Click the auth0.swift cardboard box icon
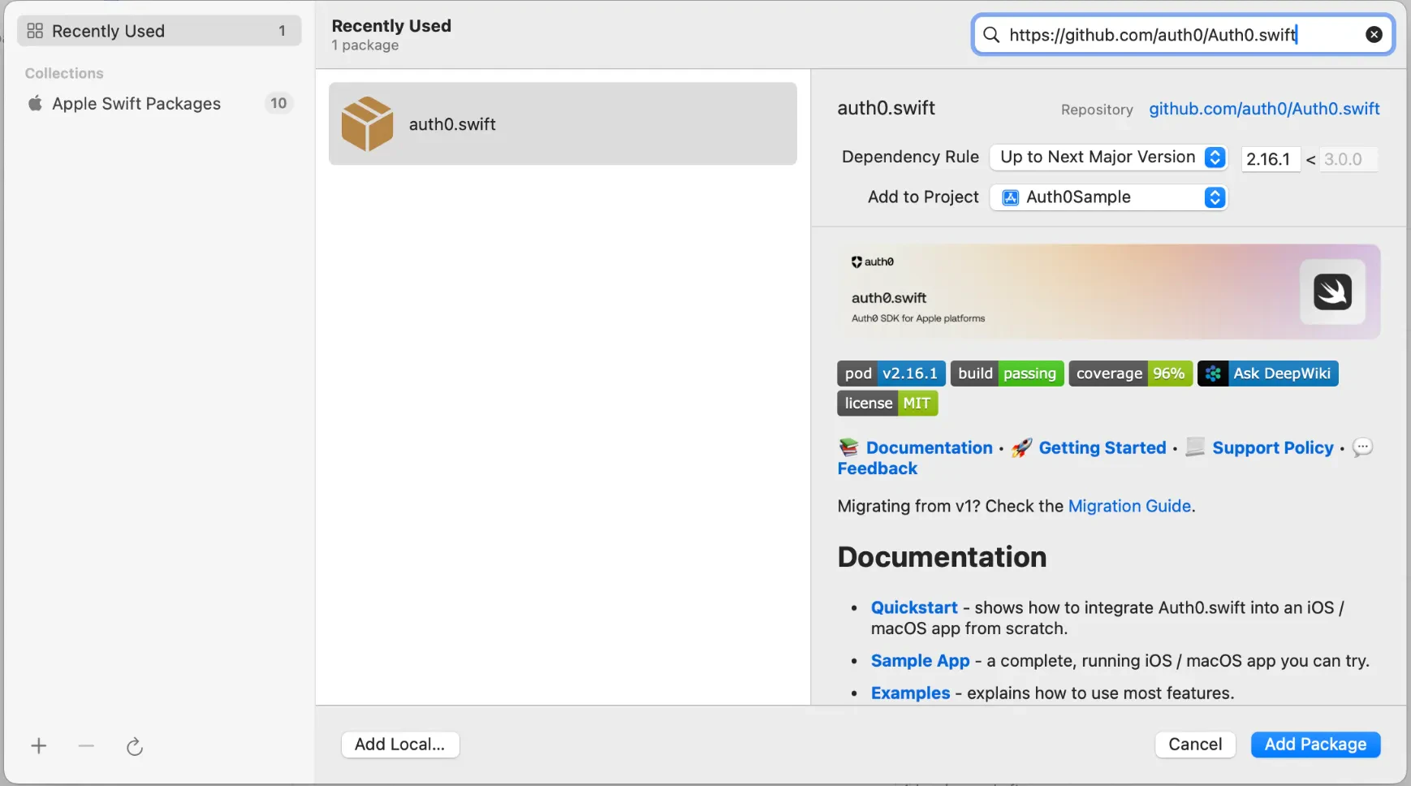This screenshot has width=1411, height=786. pyautogui.click(x=367, y=123)
